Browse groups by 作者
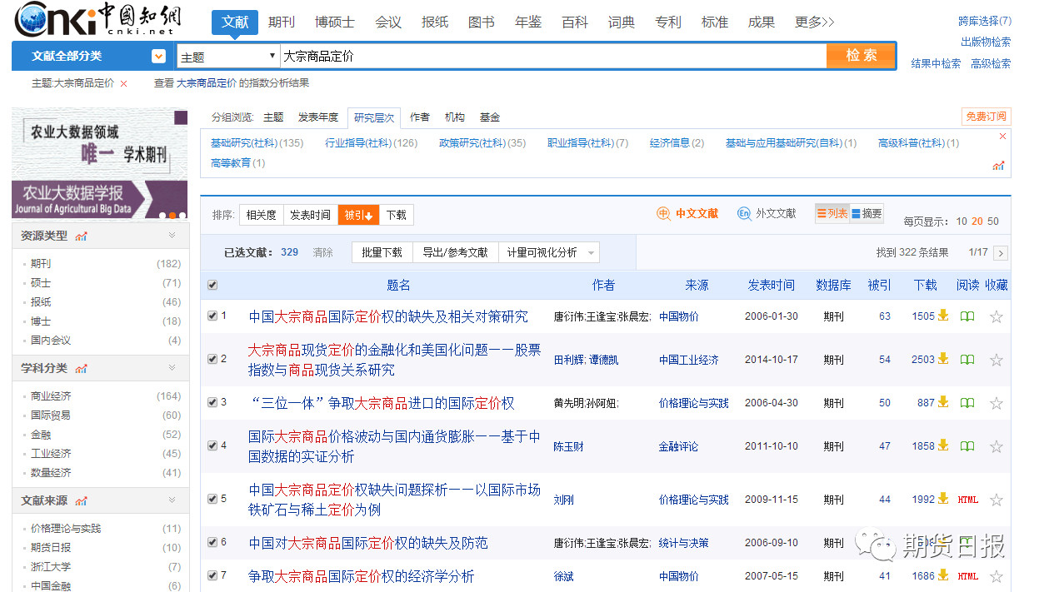 point(420,117)
